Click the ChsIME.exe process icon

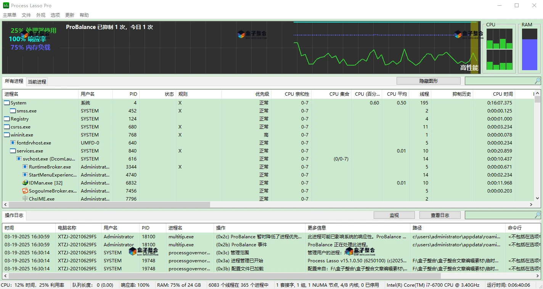tap(25, 199)
